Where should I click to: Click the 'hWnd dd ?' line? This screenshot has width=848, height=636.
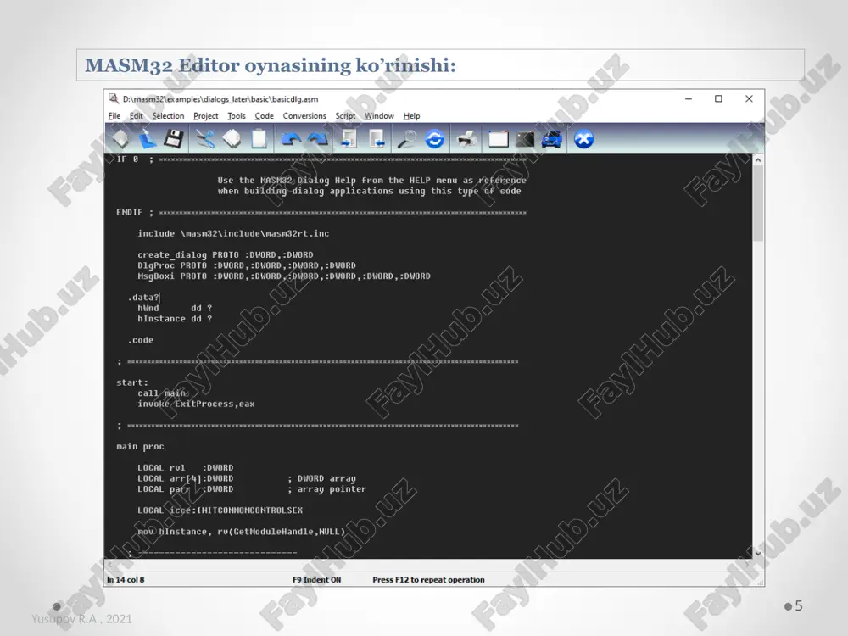click(175, 309)
